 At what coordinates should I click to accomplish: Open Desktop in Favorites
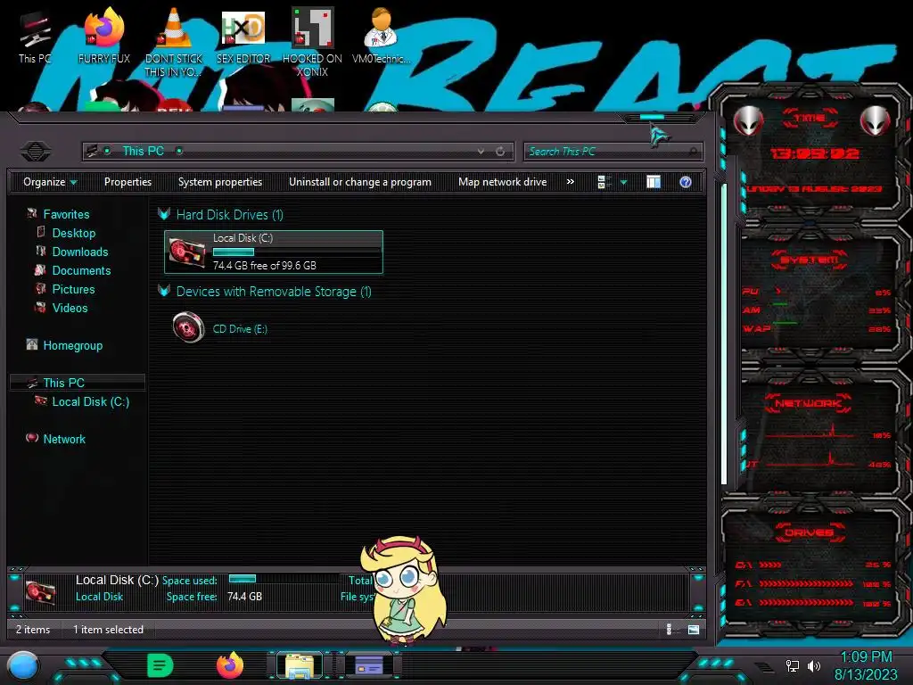74,233
